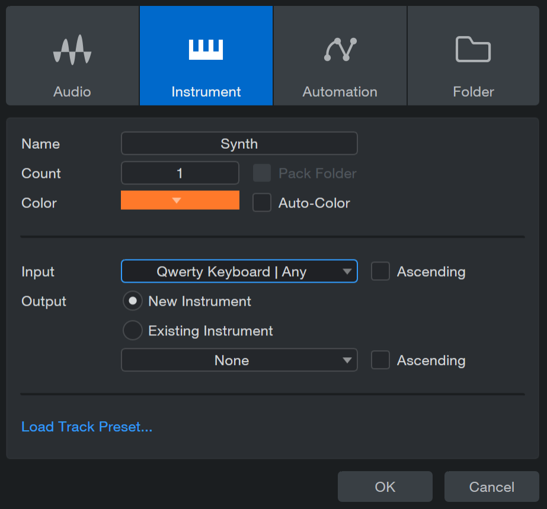Screen dimensions: 547x509
Task: Select the Existing Instrument radio button
Action: (x=133, y=331)
